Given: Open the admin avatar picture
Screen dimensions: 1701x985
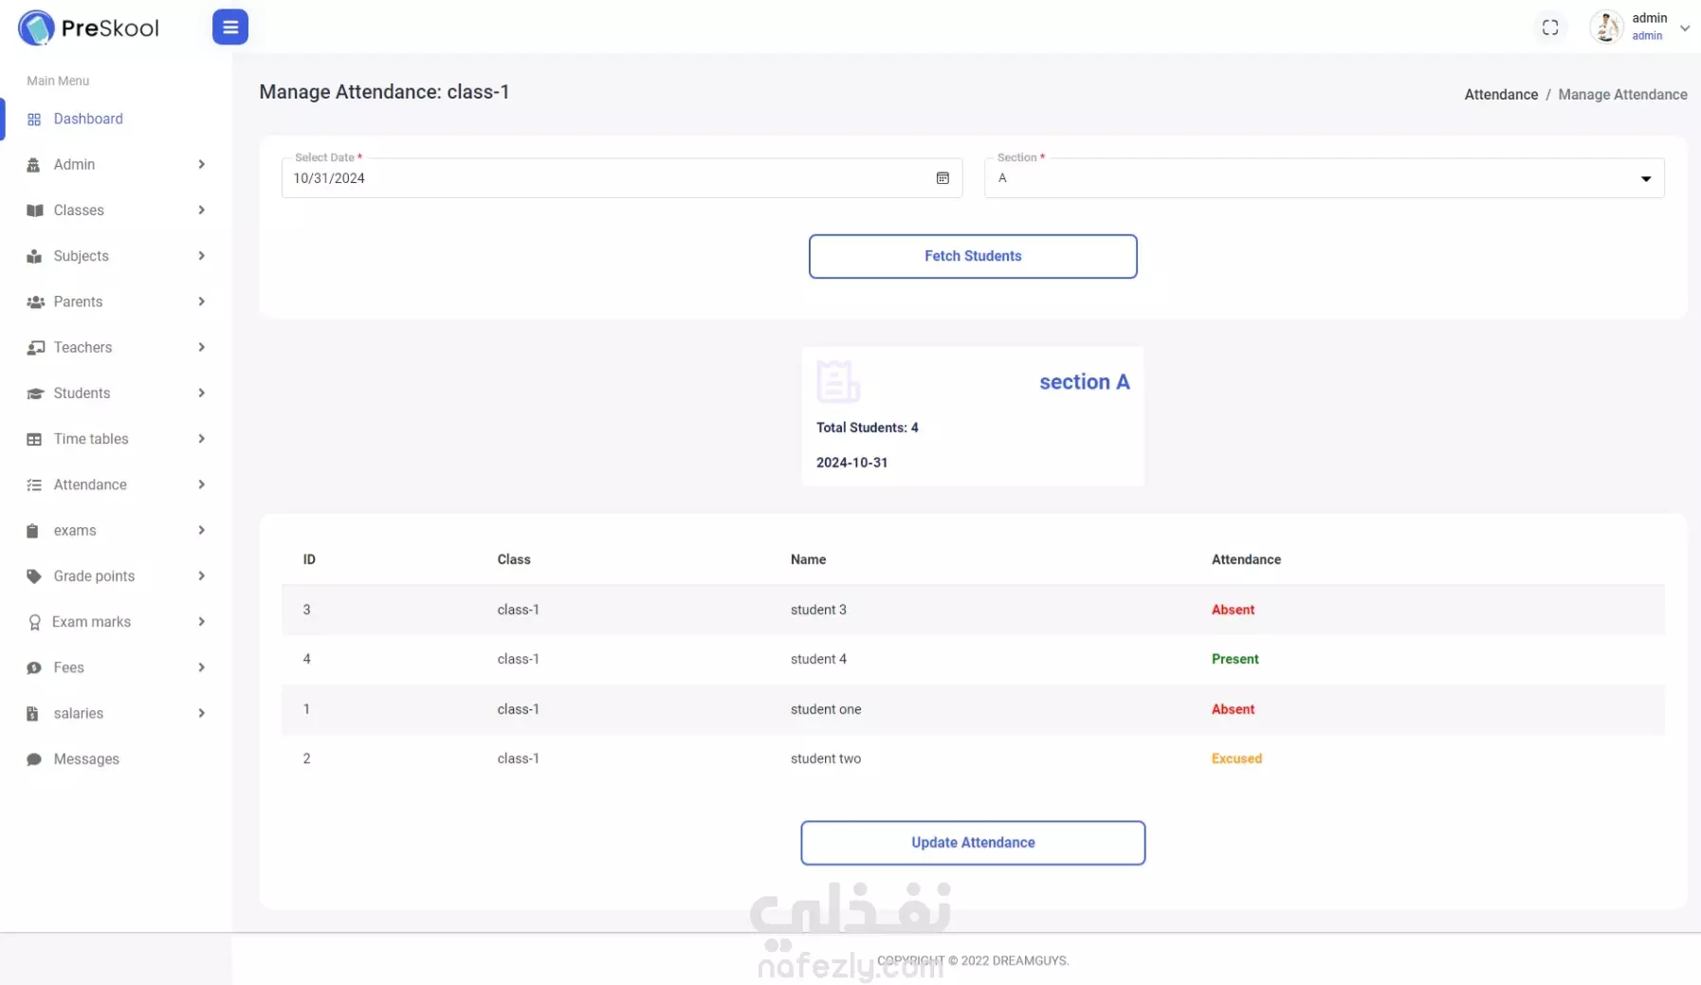Looking at the screenshot, I should 1606,27.
